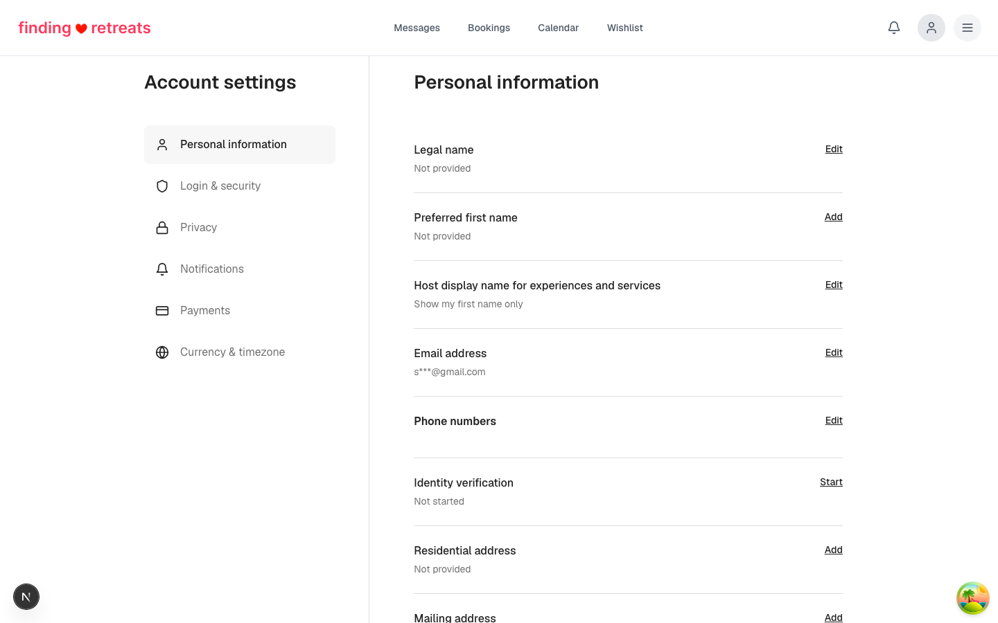The height and width of the screenshot is (623, 998).
Task: Click the Account settings heading
Action: point(220,82)
